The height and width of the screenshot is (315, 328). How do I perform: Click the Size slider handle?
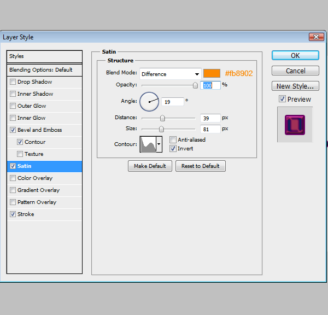161,129
